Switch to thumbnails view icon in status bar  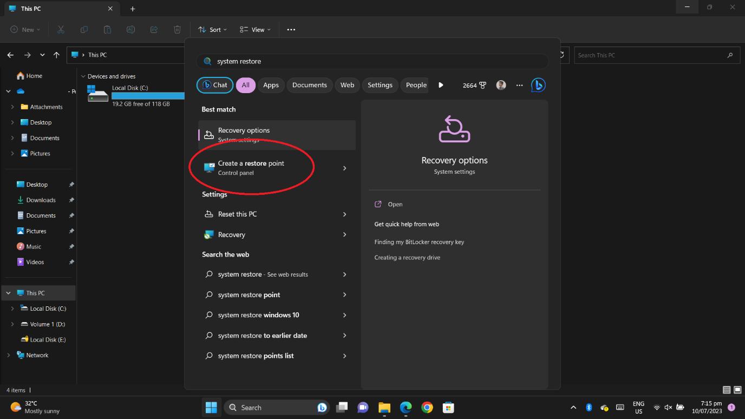pyautogui.click(x=737, y=390)
